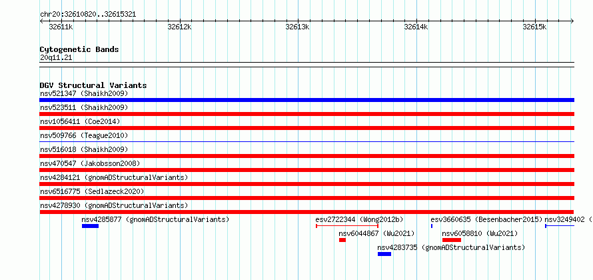Select the nsv521347 (Shaikh2009) label
593x280 pixels.
[84, 93]
